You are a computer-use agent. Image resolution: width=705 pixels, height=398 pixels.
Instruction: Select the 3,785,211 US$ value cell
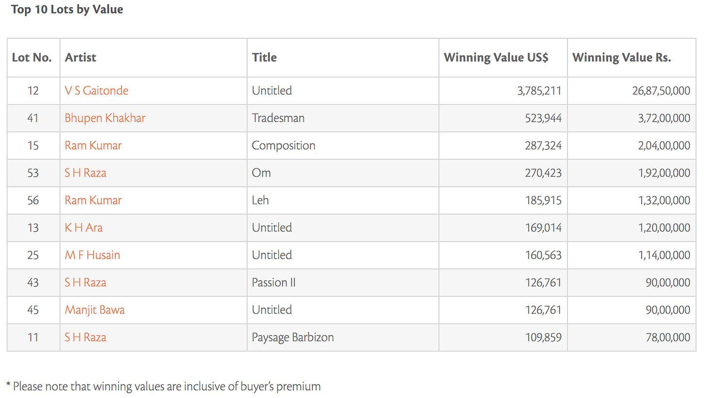[503, 91]
